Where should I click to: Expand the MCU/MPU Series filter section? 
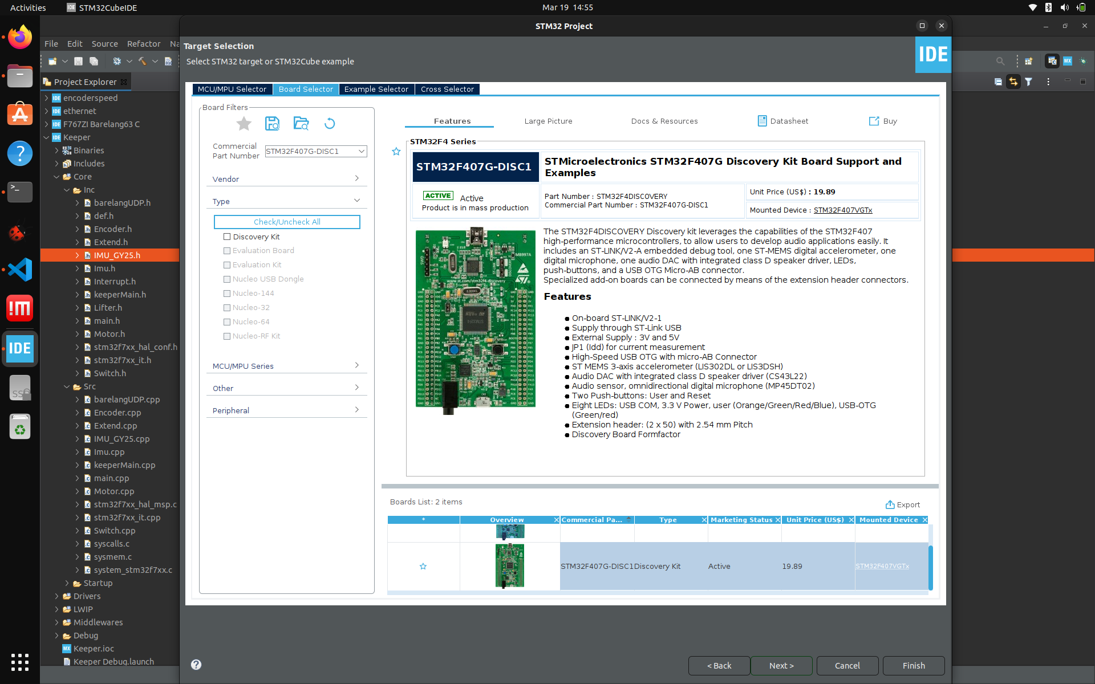pyautogui.click(x=286, y=365)
